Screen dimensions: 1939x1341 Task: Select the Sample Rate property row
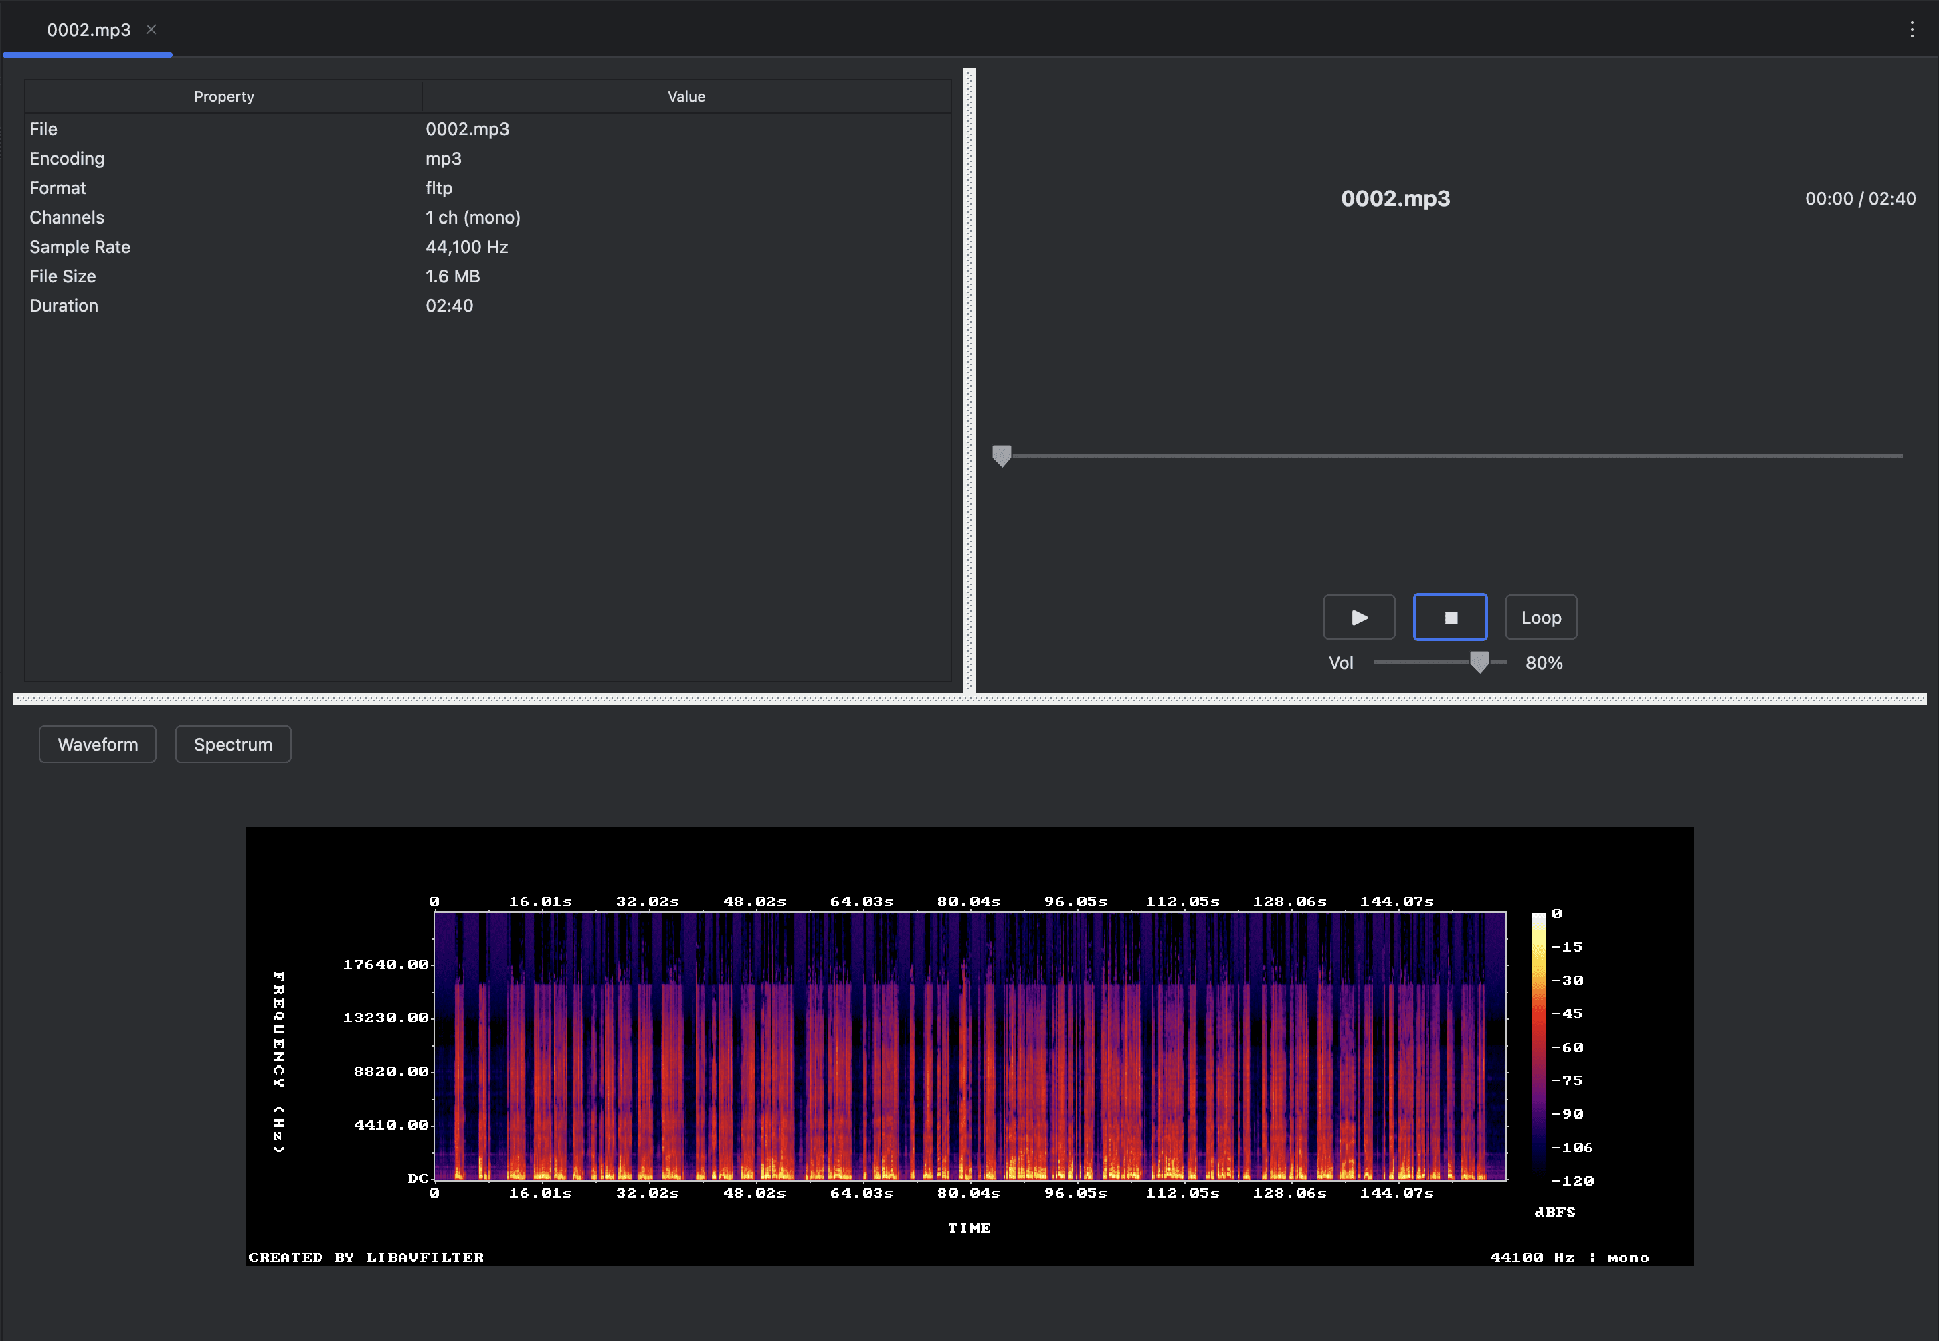click(487, 247)
